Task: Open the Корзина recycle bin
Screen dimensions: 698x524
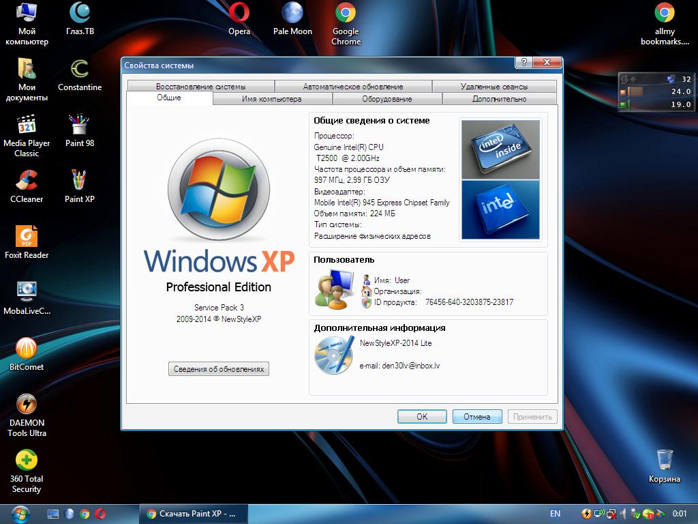Action: (664, 466)
